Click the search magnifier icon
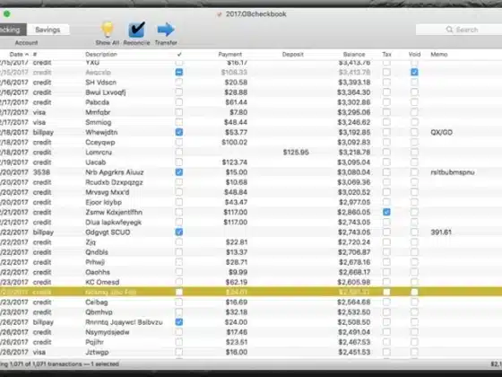The width and height of the screenshot is (502, 377). click(449, 30)
